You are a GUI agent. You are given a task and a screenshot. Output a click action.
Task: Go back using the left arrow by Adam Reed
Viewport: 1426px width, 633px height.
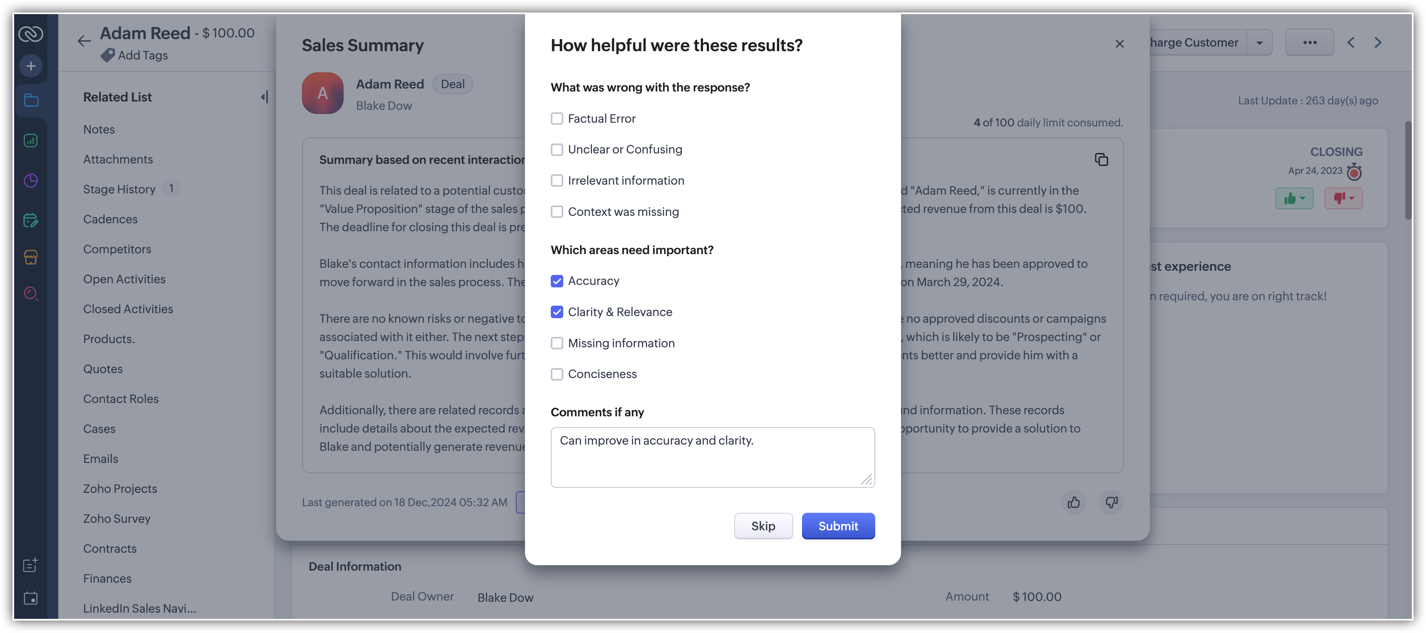(84, 41)
